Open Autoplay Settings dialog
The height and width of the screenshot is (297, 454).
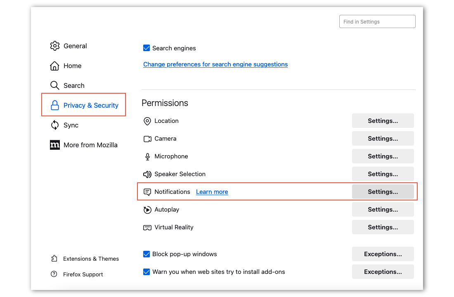click(383, 209)
